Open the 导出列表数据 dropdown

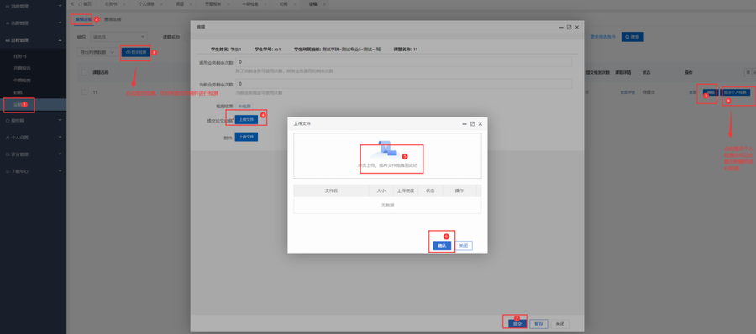[x=97, y=52]
